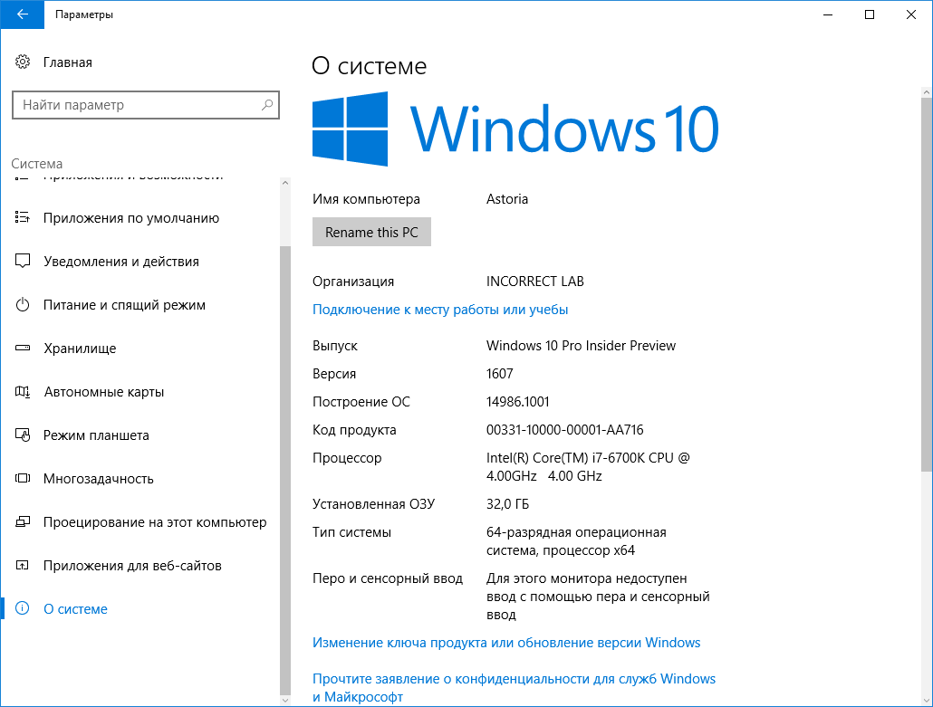Click the back arrow in title bar

point(22,14)
